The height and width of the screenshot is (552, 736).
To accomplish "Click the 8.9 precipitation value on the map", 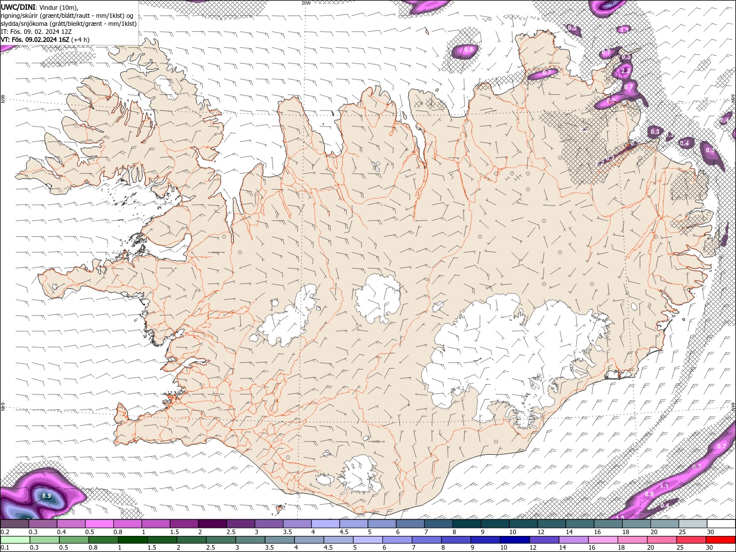I will 47,496.
